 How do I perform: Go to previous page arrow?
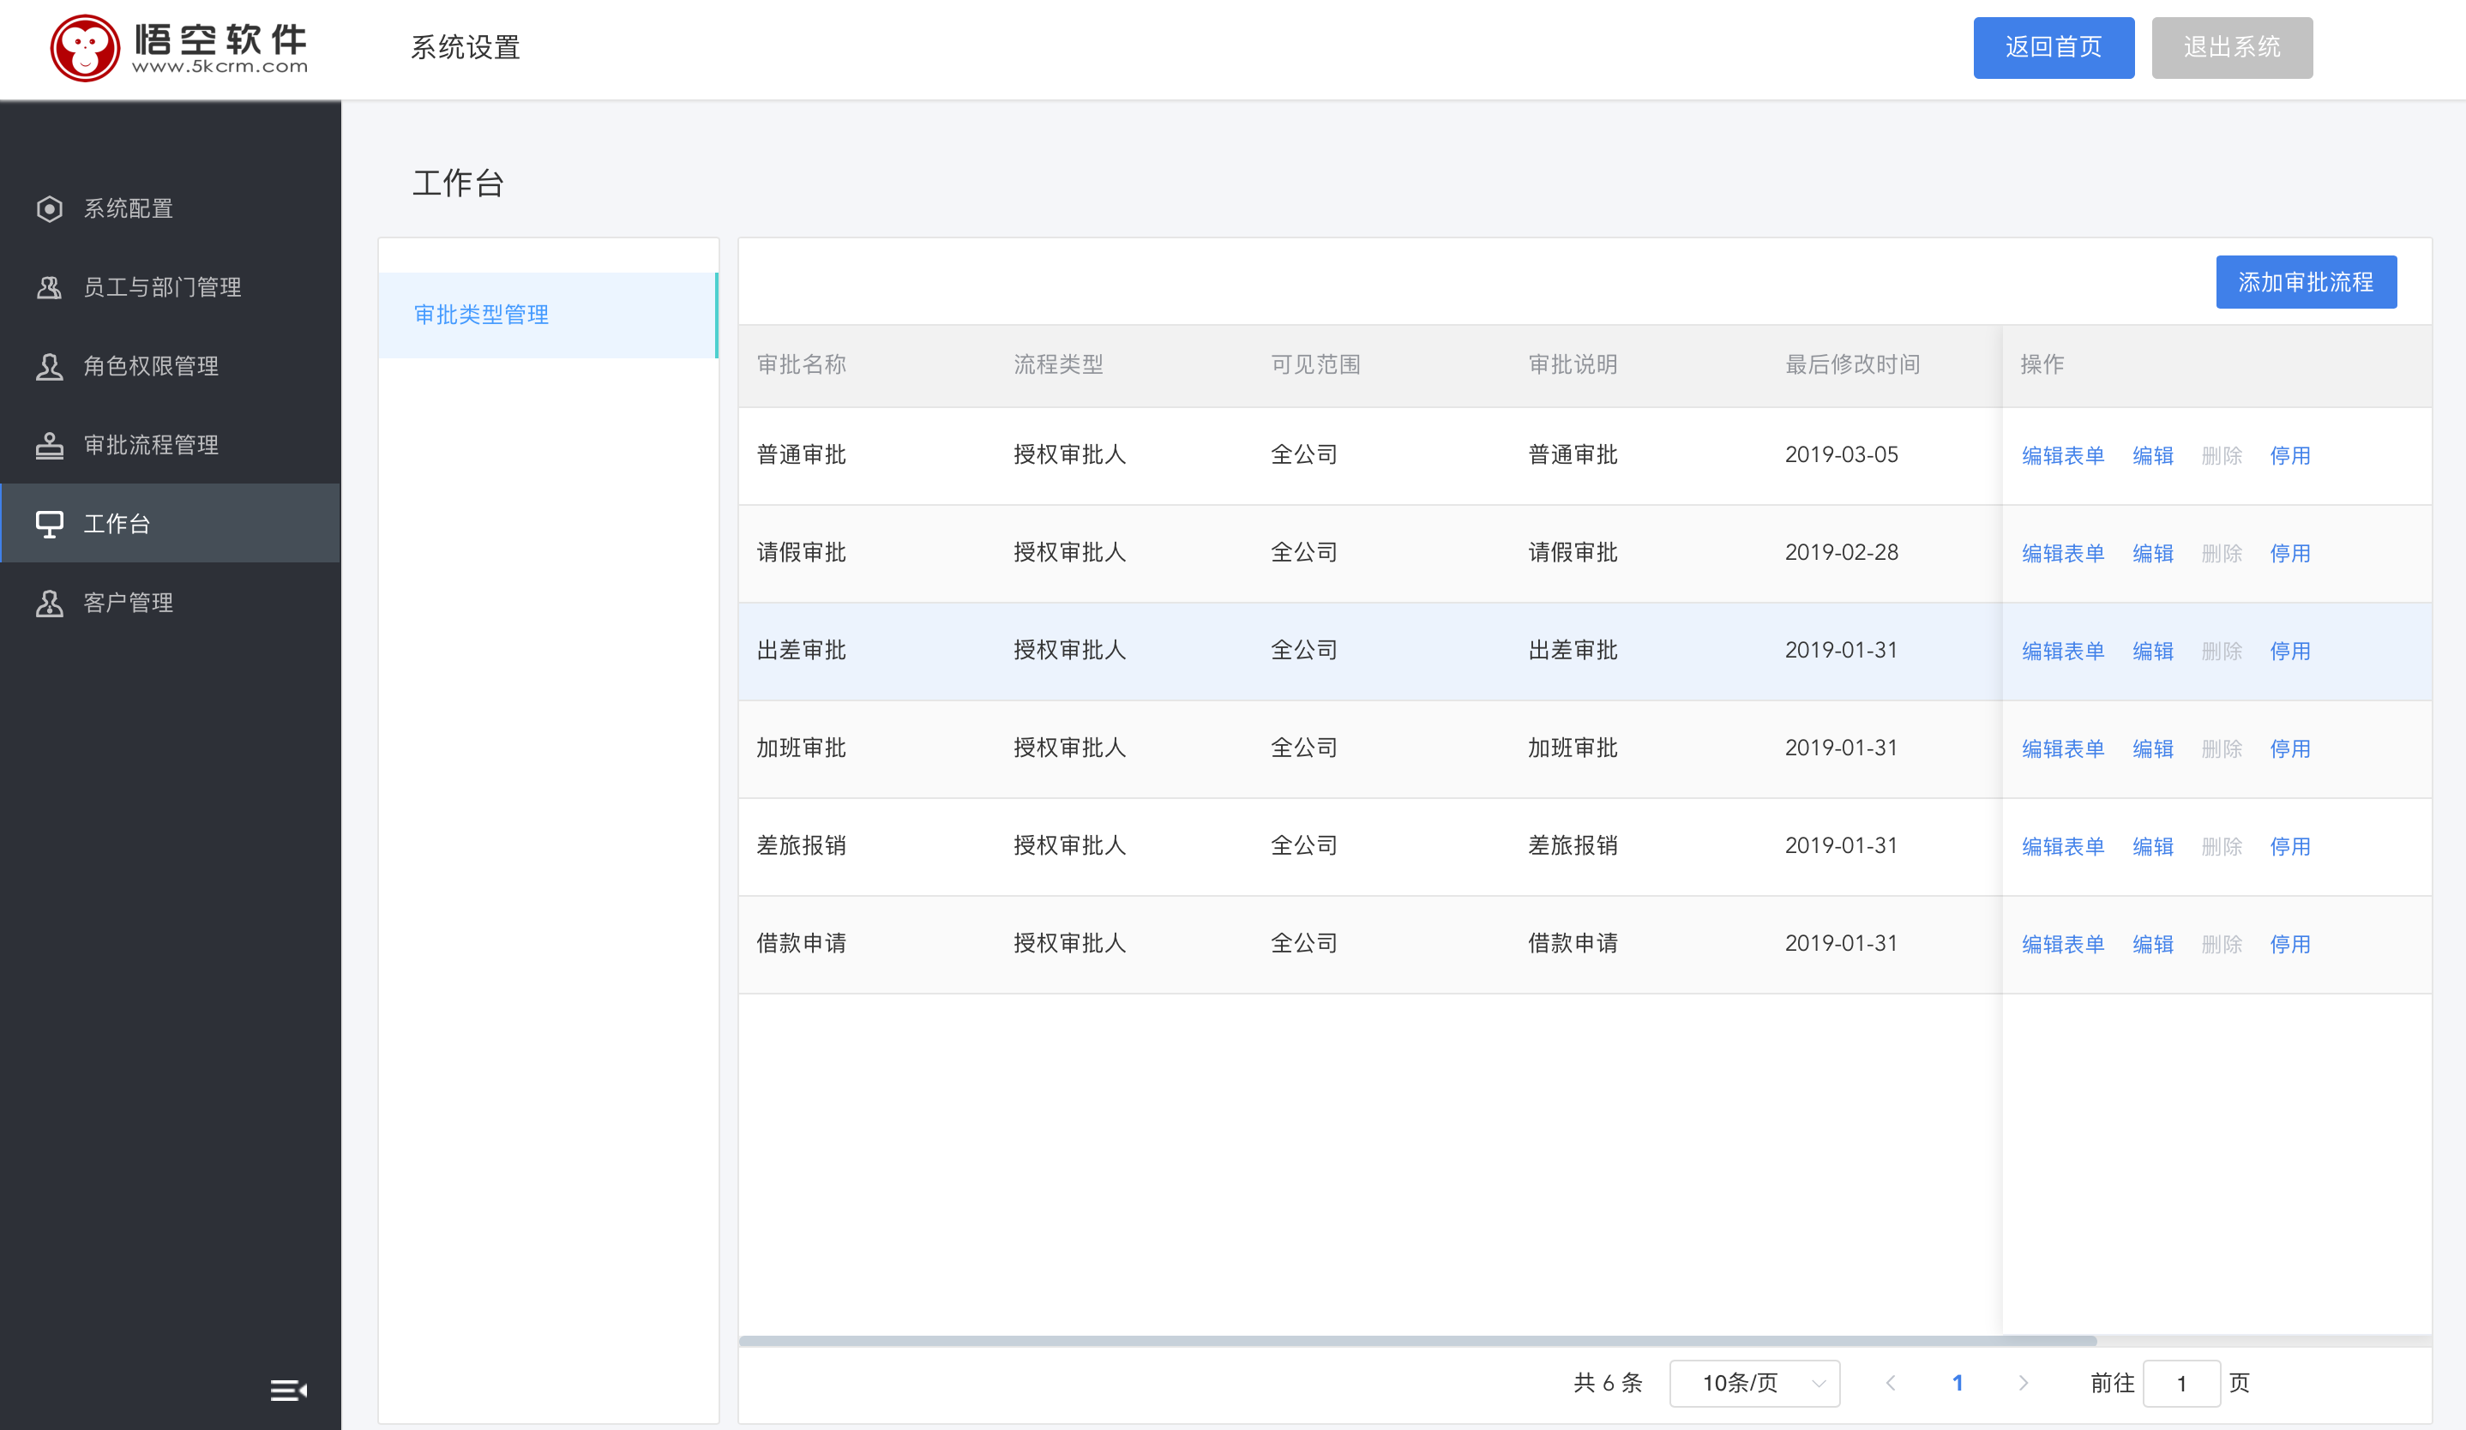click(x=1891, y=1383)
